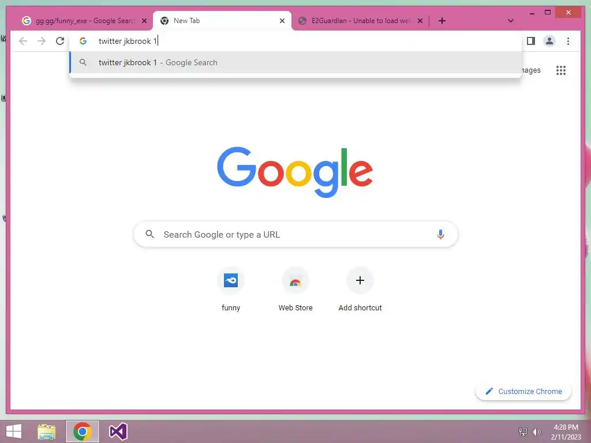Click the network tray icon
The height and width of the screenshot is (443, 591).
[x=522, y=431]
